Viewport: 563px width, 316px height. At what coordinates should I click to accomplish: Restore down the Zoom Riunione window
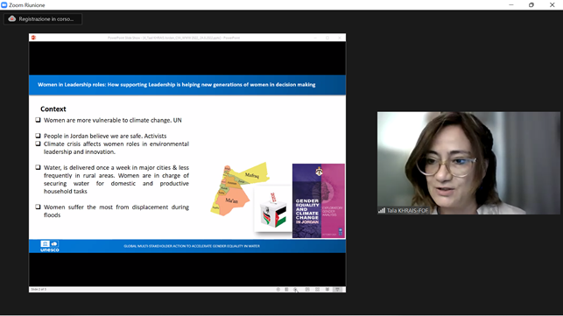click(531, 5)
